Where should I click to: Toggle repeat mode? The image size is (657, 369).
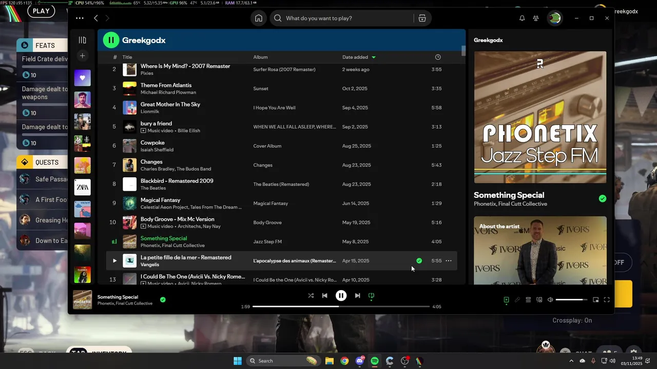[x=371, y=296]
